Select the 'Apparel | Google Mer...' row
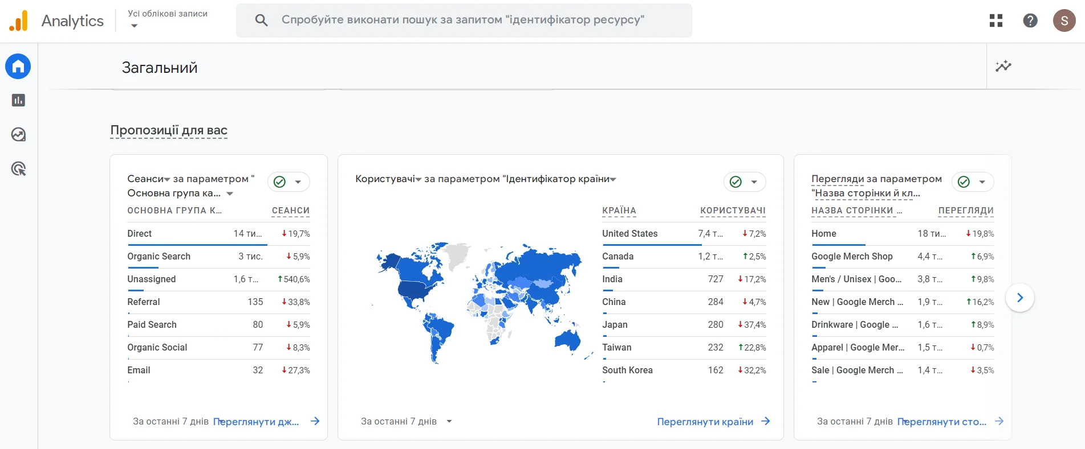Viewport: 1085px width, 449px height. pyautogui.click(x=903, y=348)
